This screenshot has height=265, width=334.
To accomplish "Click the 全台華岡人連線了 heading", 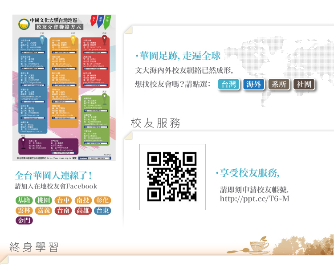I will 53,176.
